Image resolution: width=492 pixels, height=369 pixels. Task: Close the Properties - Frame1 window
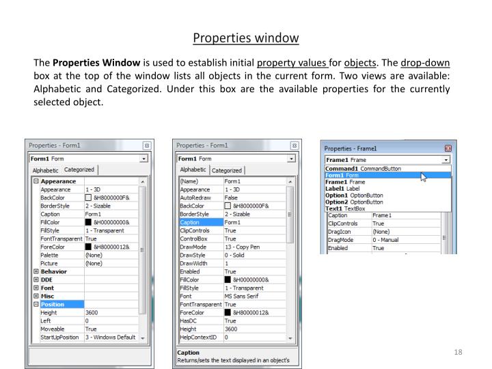pos(448,148)
